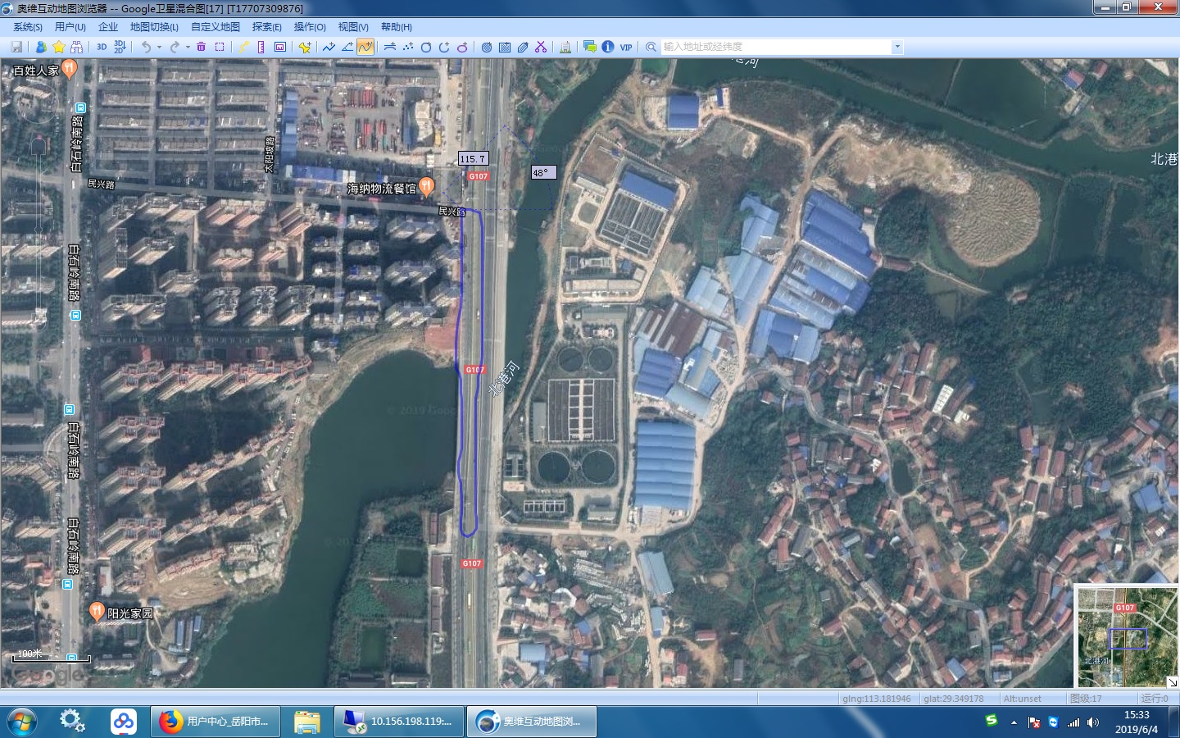The image size is (1180, 738).
Task: Click the scissors cut tool
Action: point(541,47)
